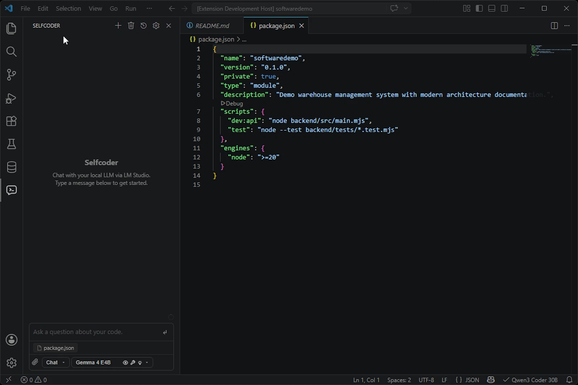Open the Accounts icon in activity bar

pyautogui.click(x=12, y=340)
